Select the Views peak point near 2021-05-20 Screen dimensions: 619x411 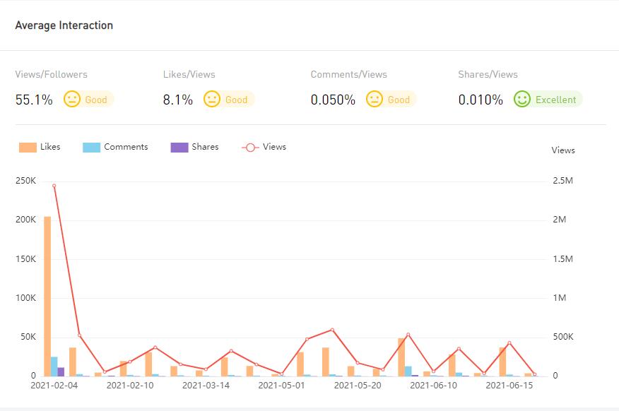tap(332, 330)
